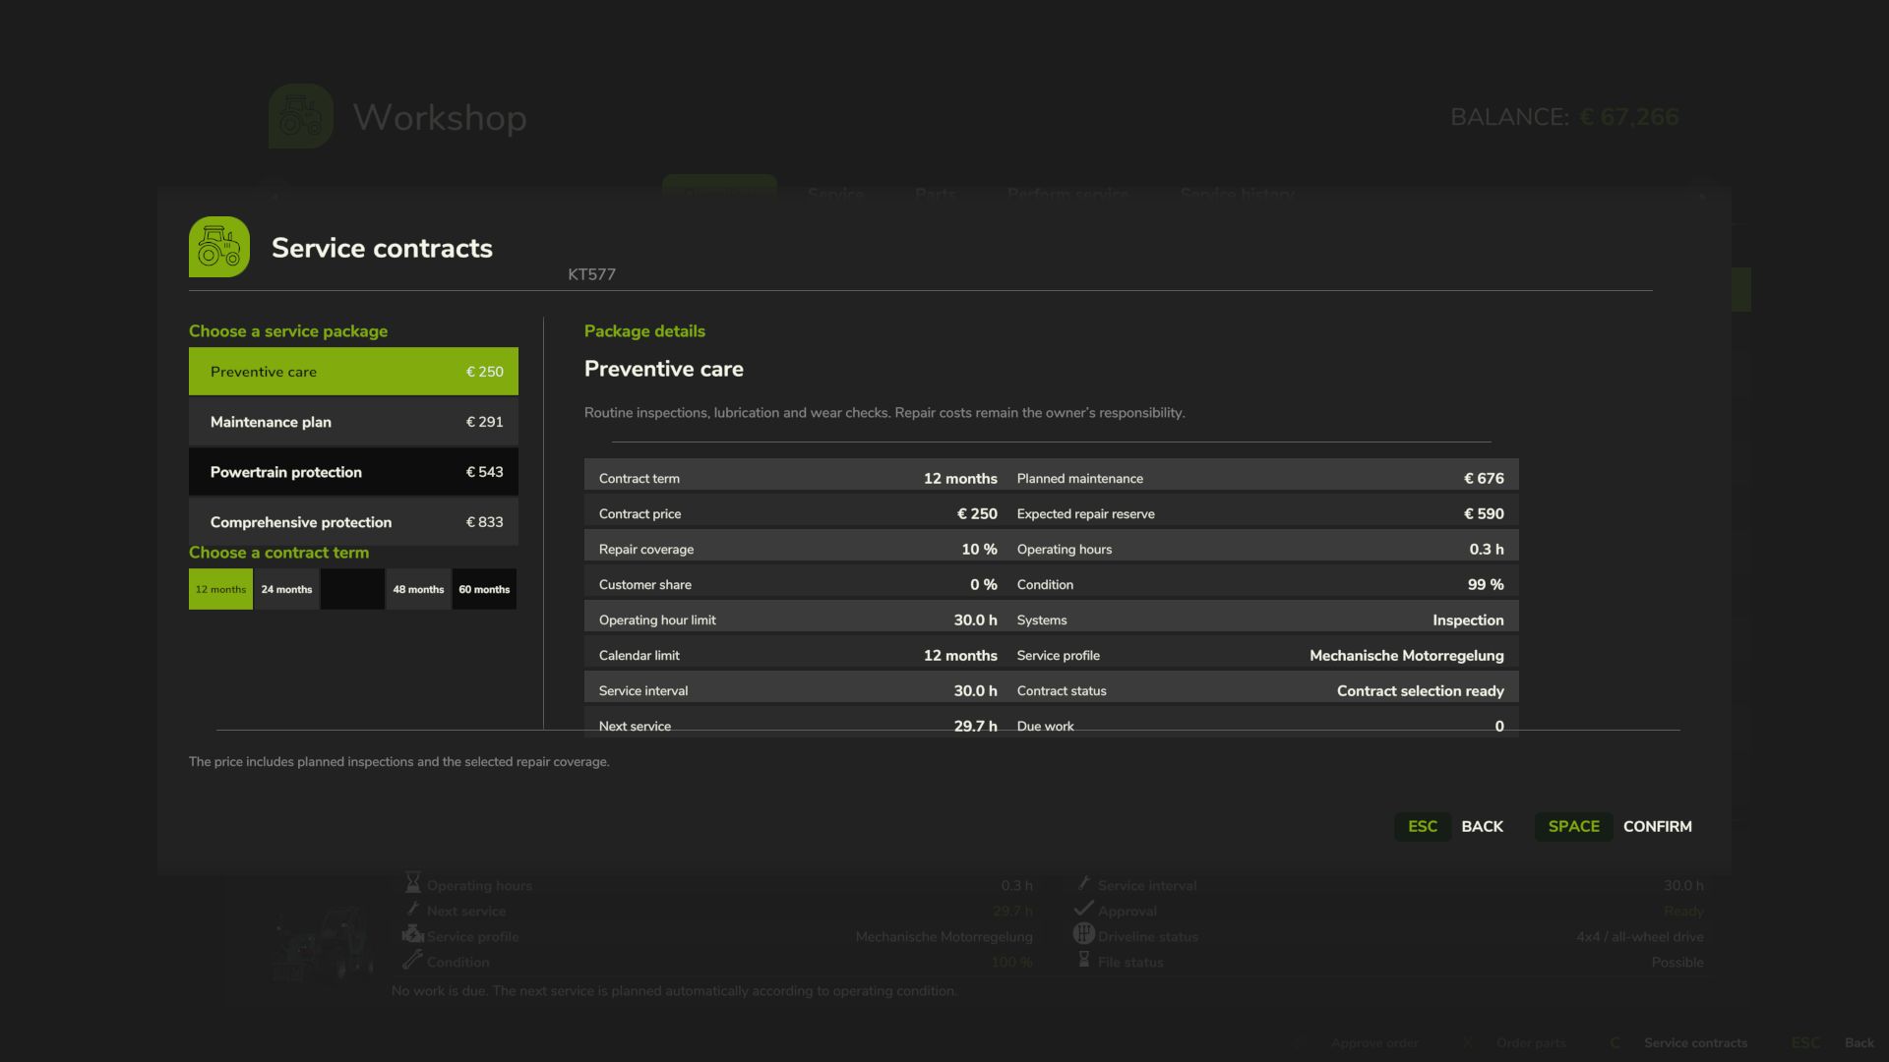Click the 4x4 / all-wheel drive value

pos(1639,936)
